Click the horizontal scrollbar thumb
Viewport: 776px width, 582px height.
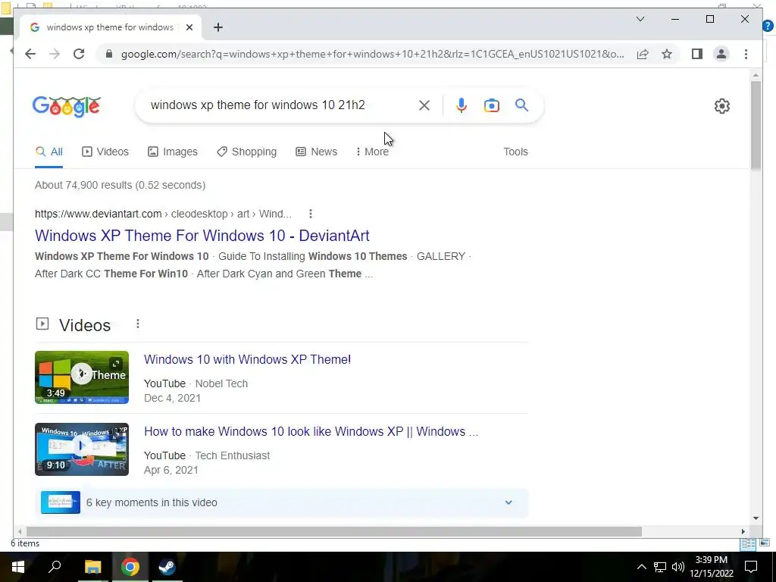334,531
